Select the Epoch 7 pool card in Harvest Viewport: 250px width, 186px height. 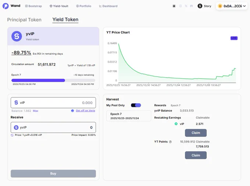[129, 116]
